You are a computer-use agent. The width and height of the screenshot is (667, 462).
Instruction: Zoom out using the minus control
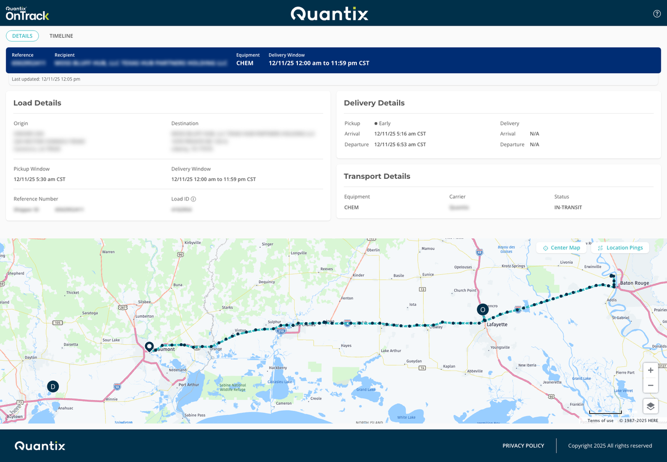(650, 384)
